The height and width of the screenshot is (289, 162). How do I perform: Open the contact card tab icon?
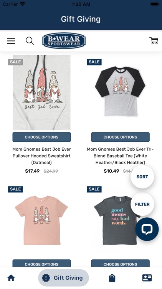pos(147,278)
